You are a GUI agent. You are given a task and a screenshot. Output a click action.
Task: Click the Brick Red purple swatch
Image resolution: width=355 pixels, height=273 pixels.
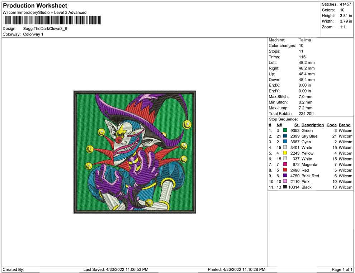coord(285,176)
